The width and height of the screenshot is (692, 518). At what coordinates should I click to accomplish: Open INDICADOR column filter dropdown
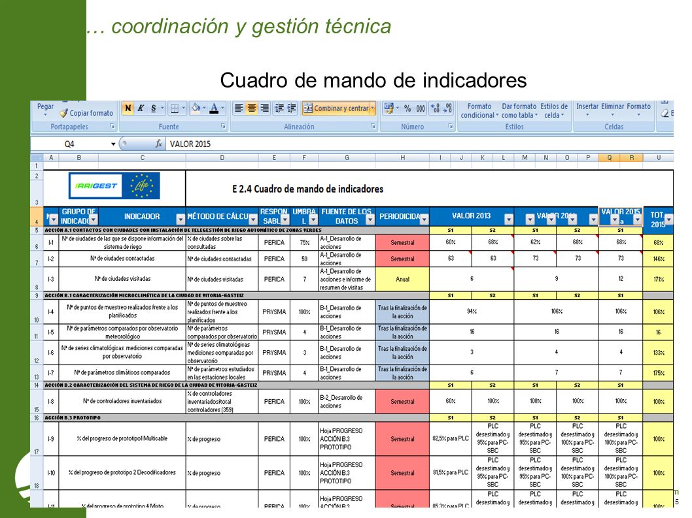tap(181, 219)
